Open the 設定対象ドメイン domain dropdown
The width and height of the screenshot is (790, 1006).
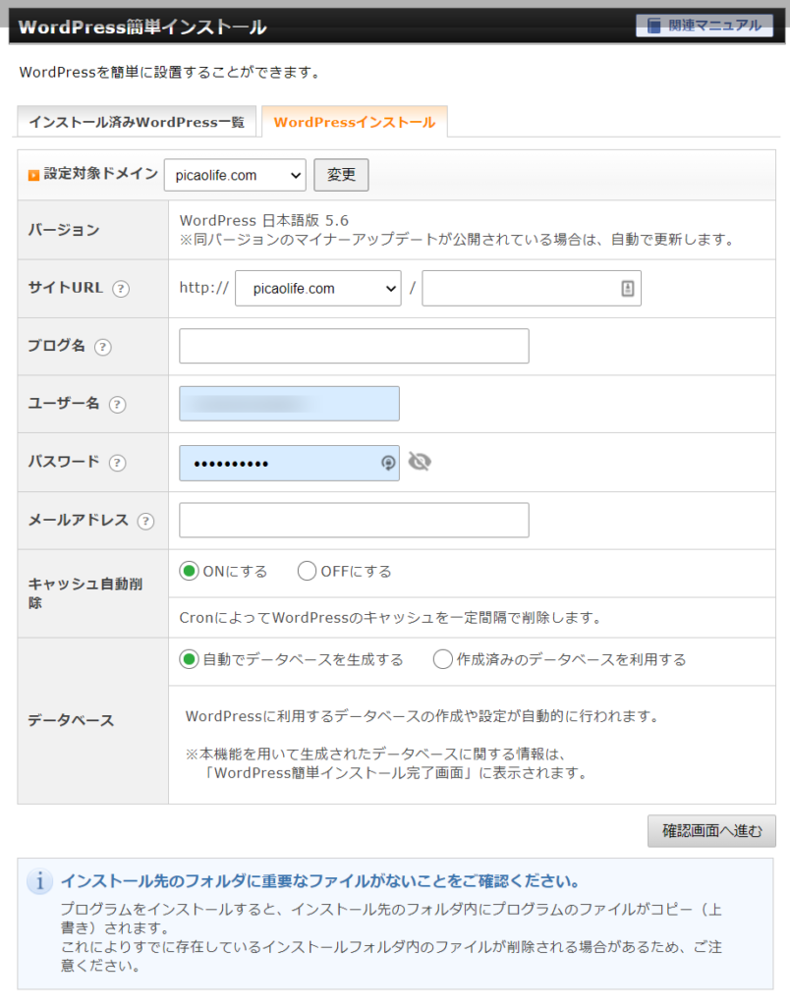[x=235, y=175]
